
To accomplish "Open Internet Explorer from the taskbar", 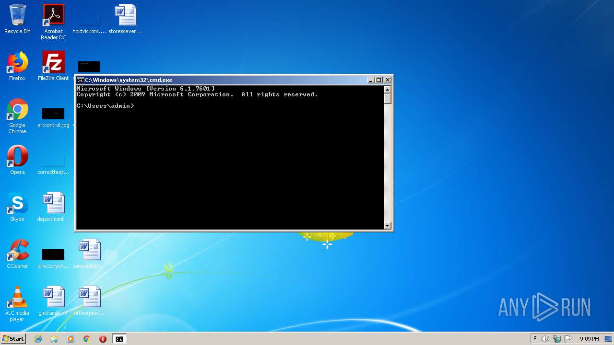I will point(38,339).
